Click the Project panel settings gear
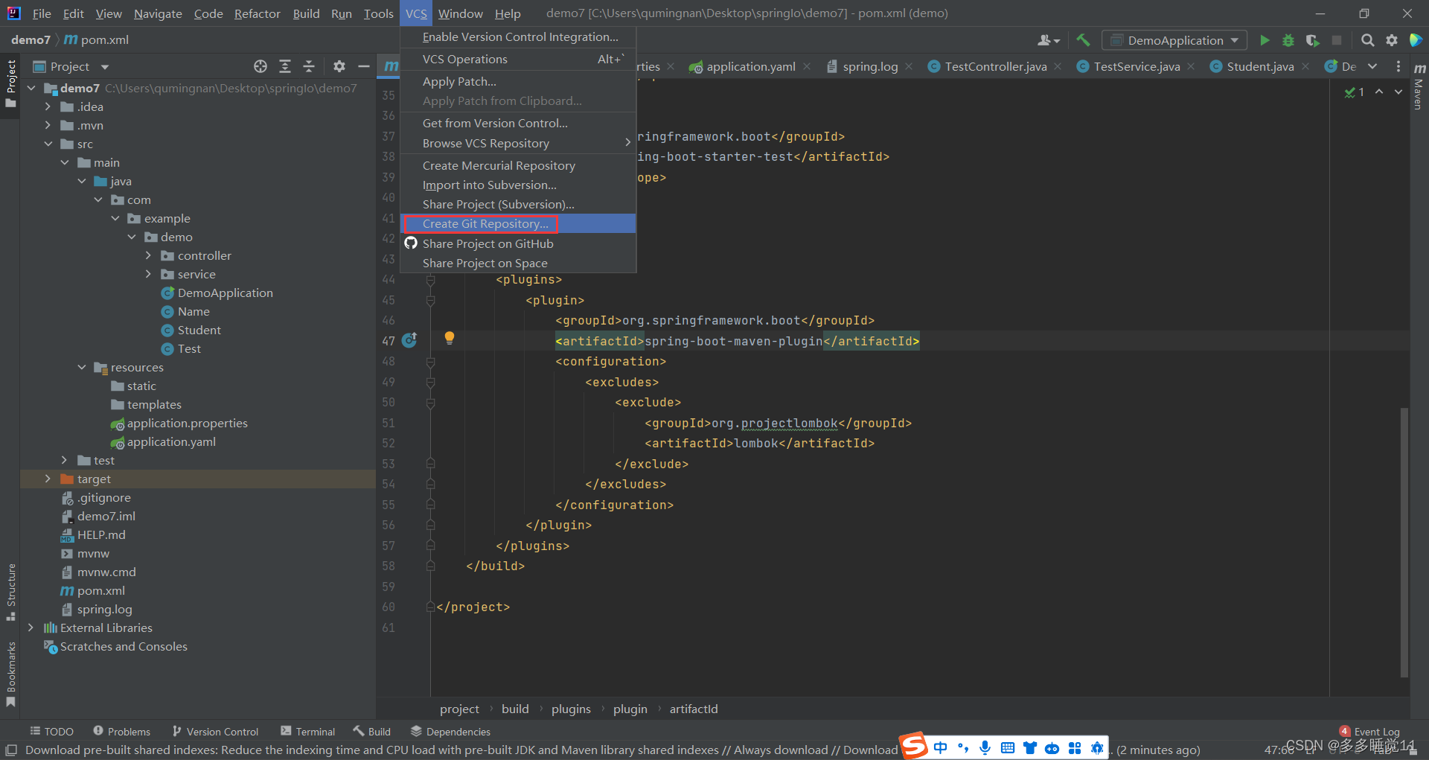The image size is (1429, 760). (x=339, y=67)
